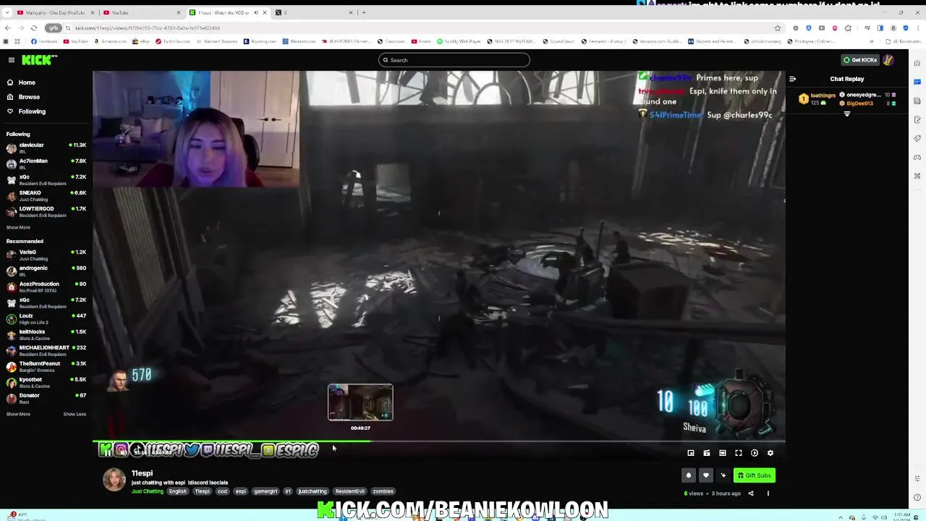Click the Gift Subs button
926x521 pixels.
pos(755,475)
